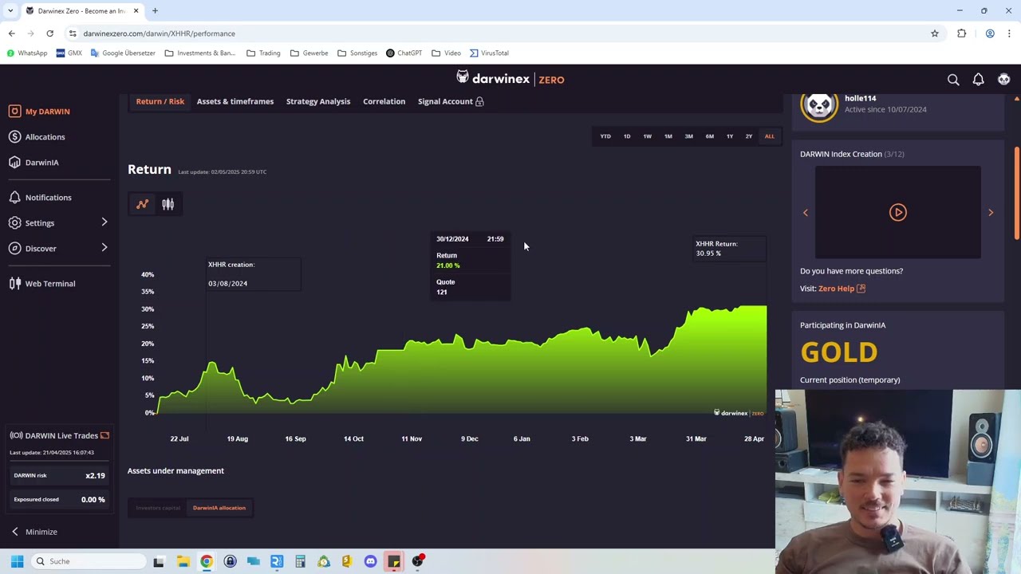Open Discord from the taskbar
Viewport: 1021px width, 574px height.
point(370,561)
